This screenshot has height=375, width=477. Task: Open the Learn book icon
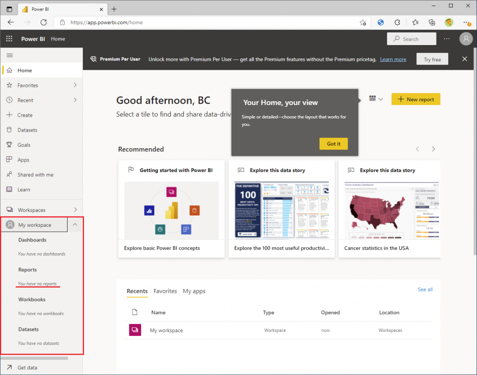coord(9,189)
